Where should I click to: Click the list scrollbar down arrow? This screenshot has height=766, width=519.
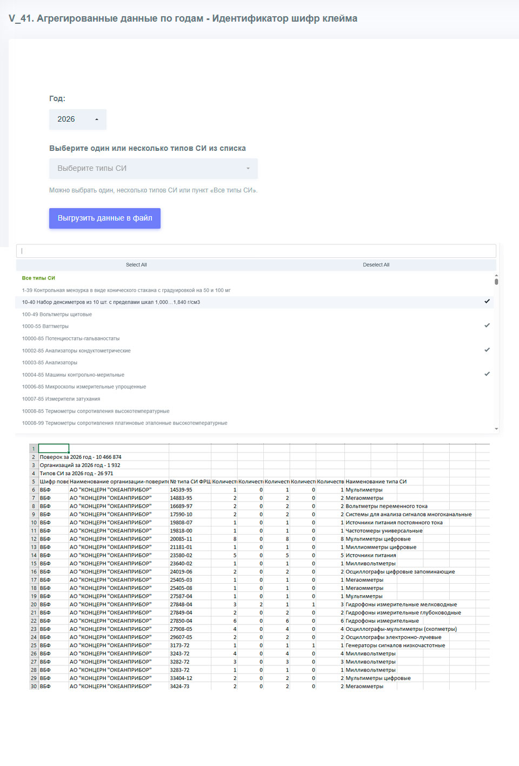[x=496, y=429]
